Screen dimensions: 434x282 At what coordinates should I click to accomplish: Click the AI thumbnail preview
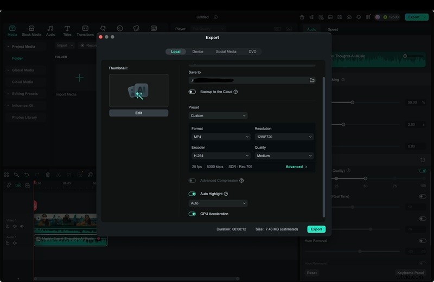[139, 91]
